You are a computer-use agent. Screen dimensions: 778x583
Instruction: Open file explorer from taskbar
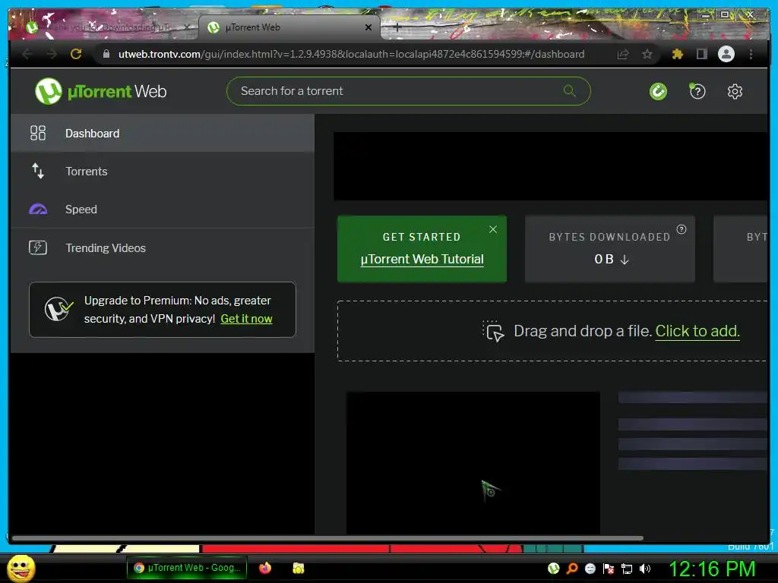(x=298, y=568)
